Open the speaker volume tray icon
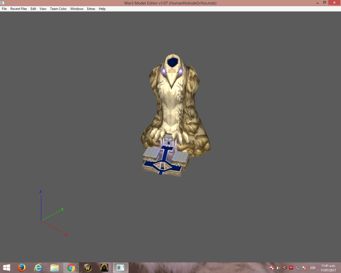341x273 pixels. [278, 268]
